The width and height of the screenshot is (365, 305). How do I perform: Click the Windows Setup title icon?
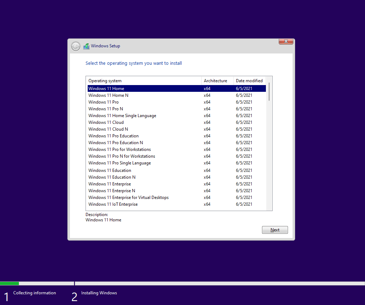[x=86, y=46]
